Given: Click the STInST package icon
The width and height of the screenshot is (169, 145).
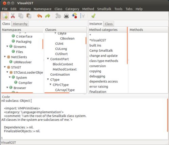Looking at the screenshot, I should (x=8, y=67).
